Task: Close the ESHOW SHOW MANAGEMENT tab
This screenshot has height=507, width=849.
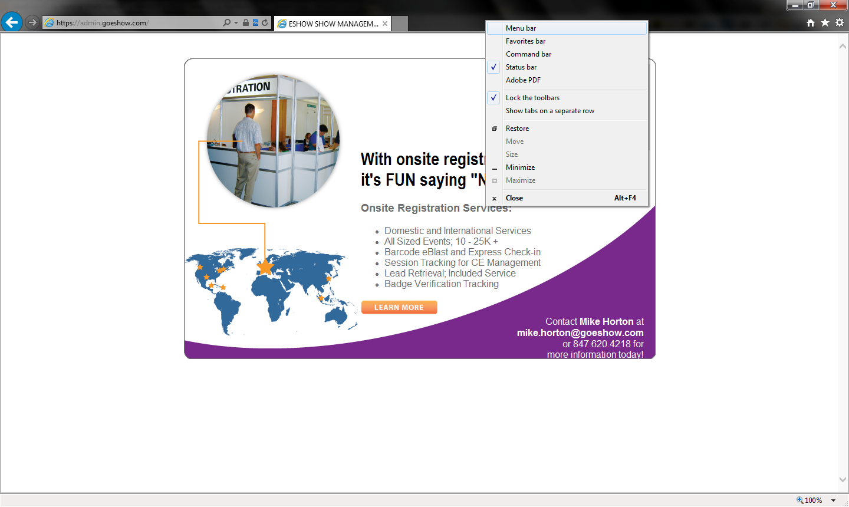Action: (385, 24)
